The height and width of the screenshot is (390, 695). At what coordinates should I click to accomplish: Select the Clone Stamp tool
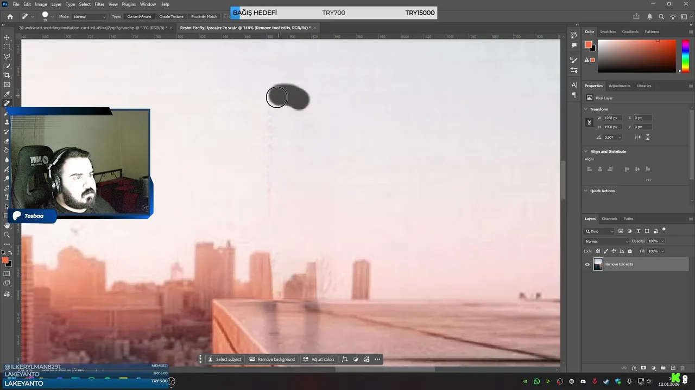coord(7,122)
